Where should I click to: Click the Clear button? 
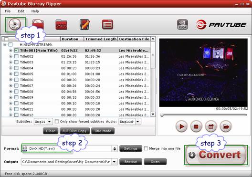point(51,131)
